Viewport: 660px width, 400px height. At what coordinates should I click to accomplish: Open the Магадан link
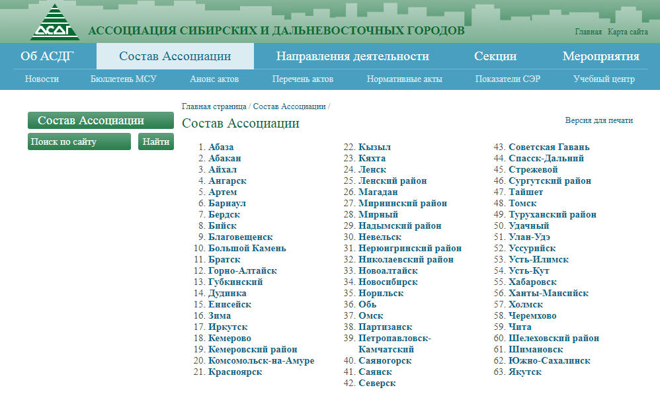[x=378, y=192]
